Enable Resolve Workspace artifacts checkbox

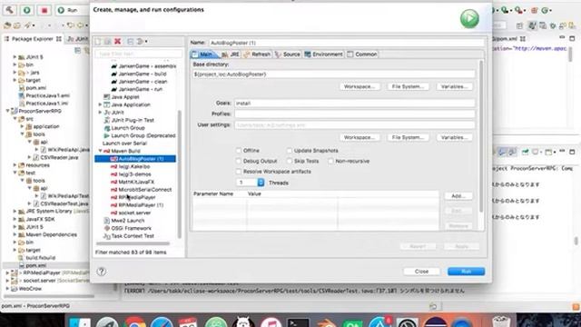click(x=239, y=172)
